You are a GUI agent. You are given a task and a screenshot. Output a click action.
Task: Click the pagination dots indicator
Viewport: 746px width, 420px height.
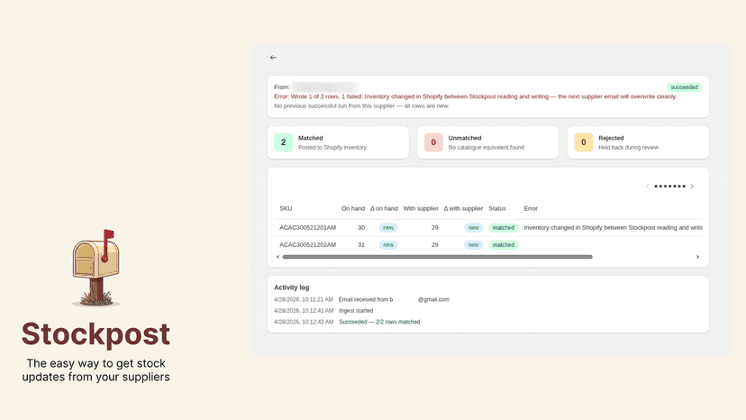point(670,187)
